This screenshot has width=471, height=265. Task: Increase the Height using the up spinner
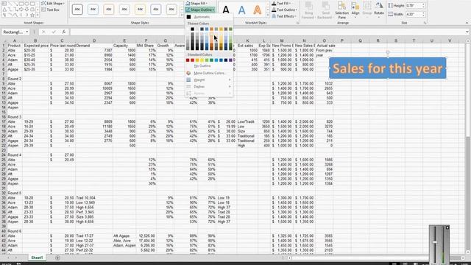coord(424,4)
